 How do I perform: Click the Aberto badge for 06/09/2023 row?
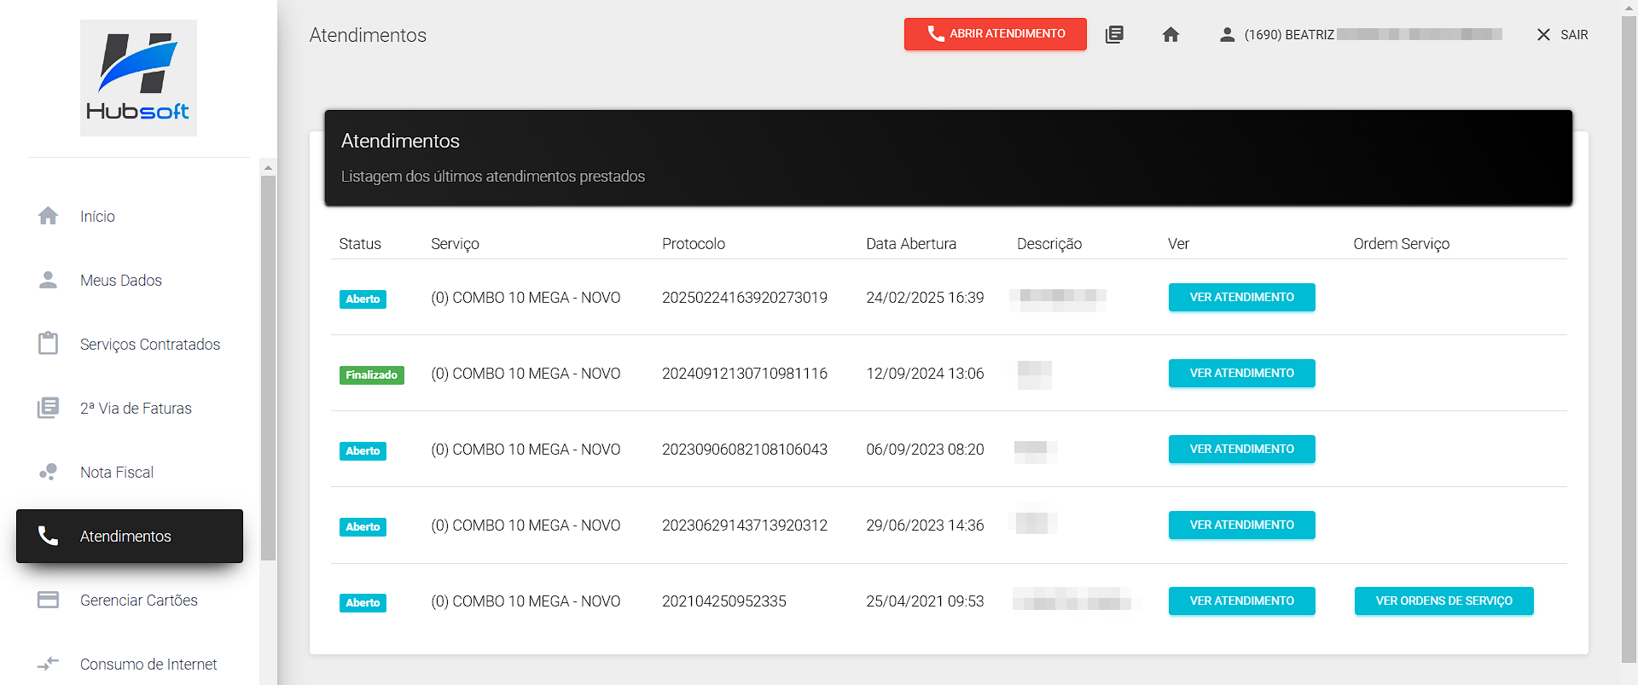click(363, 451)
